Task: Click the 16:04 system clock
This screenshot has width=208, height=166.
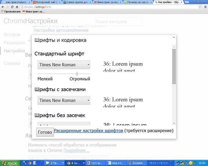Action: 202,163
